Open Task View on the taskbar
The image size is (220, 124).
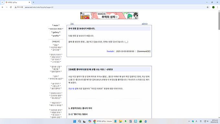[84, 121]
